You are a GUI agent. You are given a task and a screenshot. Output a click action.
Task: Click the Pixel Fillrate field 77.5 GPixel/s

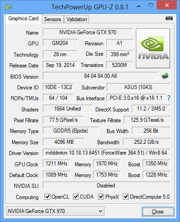pos(63,120)
